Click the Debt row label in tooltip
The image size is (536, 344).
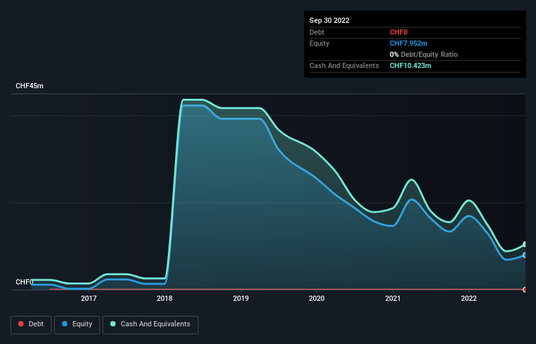coord(317,32)
